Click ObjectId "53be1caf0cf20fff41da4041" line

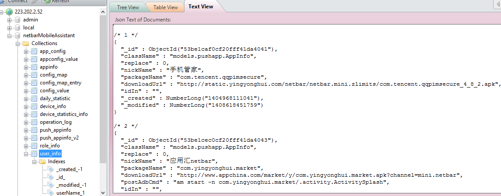[199, 49]
